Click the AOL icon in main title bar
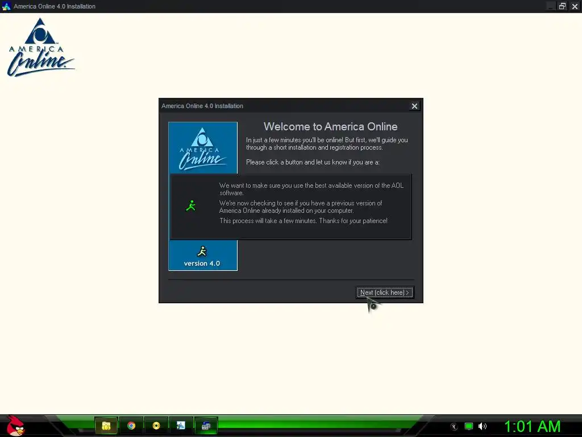This screenshot has width=582, height=437. 6,6
